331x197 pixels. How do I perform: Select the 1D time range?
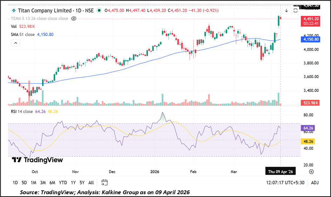[x=15, y=182]
